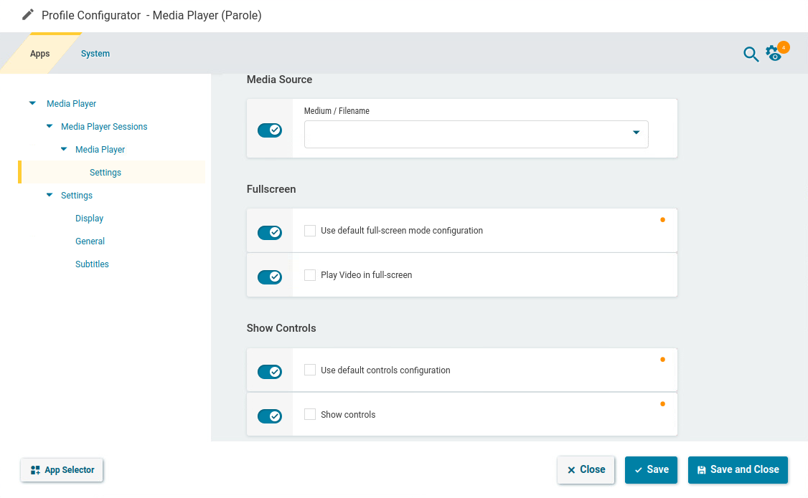Disable the Play Video in full-screen switch
This screenshot has height=498, width=808.
pos(270,277)
